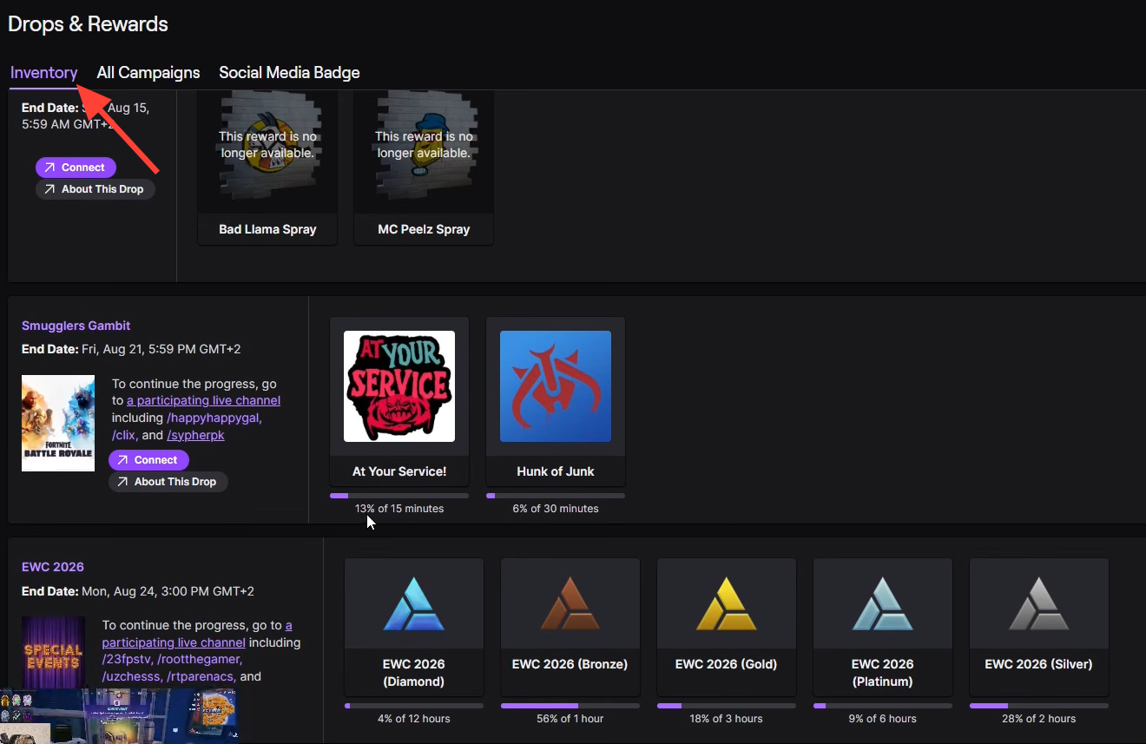Click the EWC 2026 (Silver) badge icon

(x=1039, y=604)
